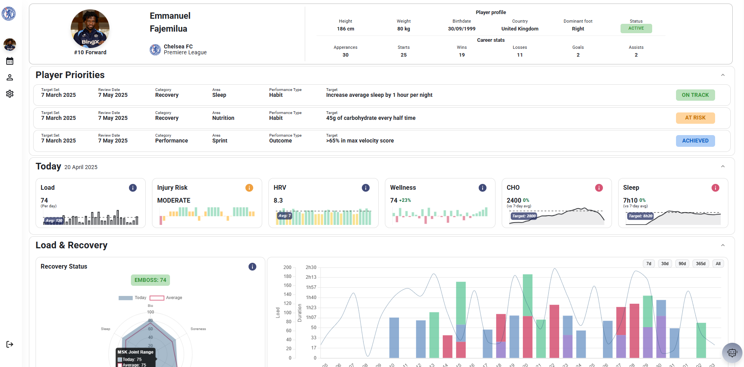This screenshot has width=744, height=367.
Task: Click the Soreness axis label on radar
Action: [198, 329]
